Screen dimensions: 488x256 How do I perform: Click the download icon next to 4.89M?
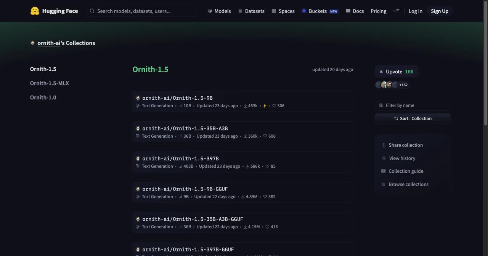click(x=243, y=197)
